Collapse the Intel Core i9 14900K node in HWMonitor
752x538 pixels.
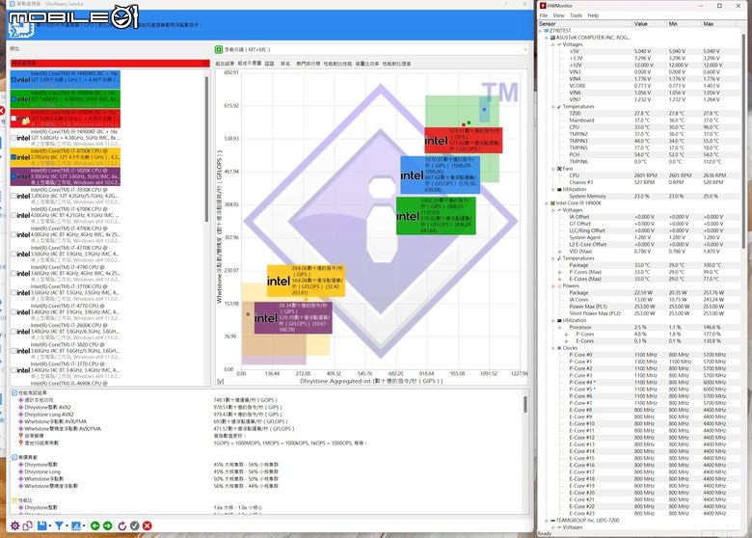547,203
